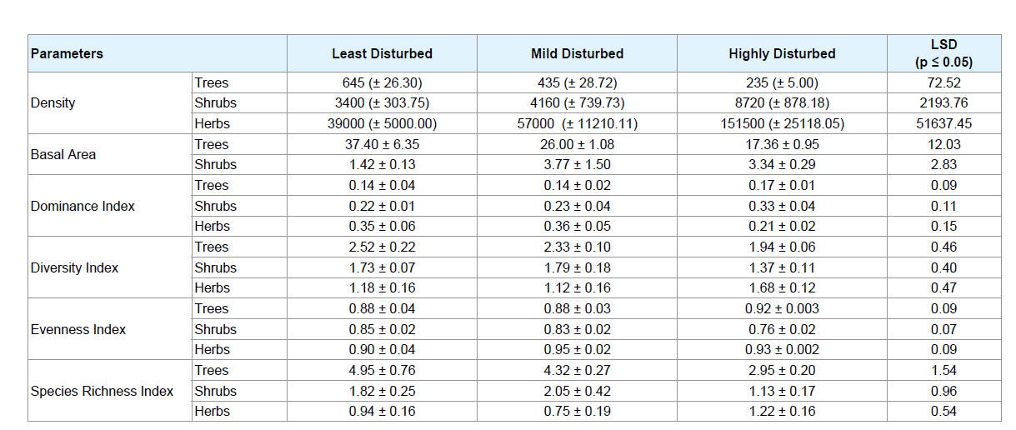This screenshot has height=430, width=1016.
Task: Click the Highly Disturbed column header
Action: point(782,53)
